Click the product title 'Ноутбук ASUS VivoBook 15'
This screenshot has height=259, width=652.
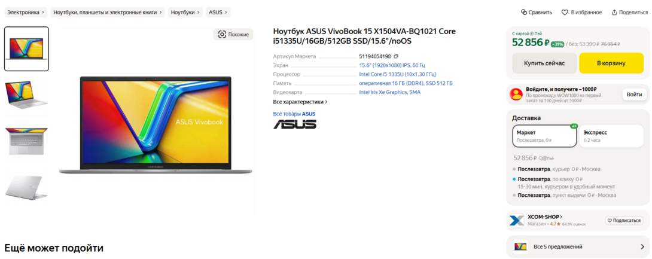364,36
